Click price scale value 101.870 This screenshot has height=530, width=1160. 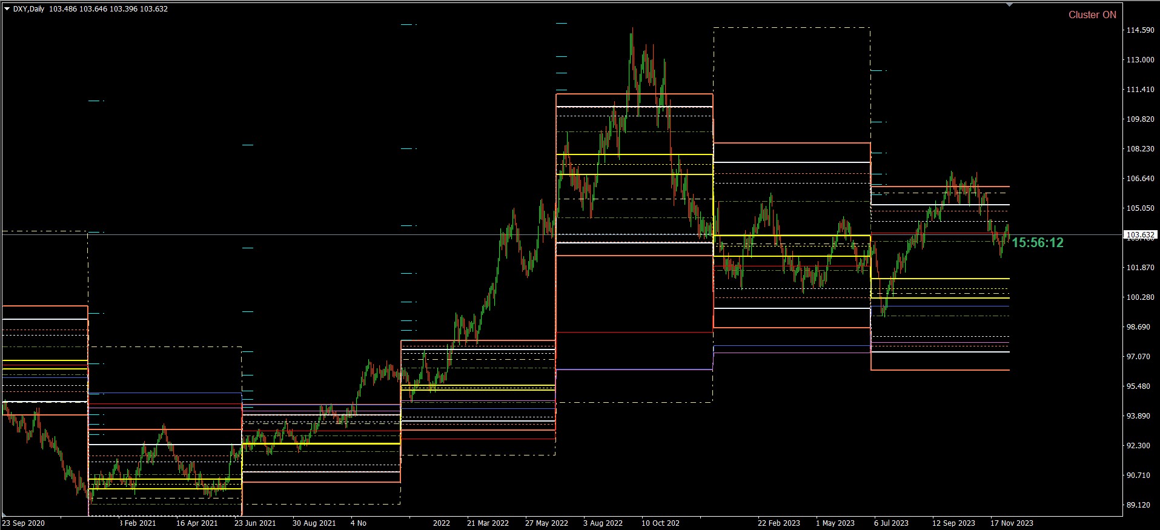[1139, 268]
